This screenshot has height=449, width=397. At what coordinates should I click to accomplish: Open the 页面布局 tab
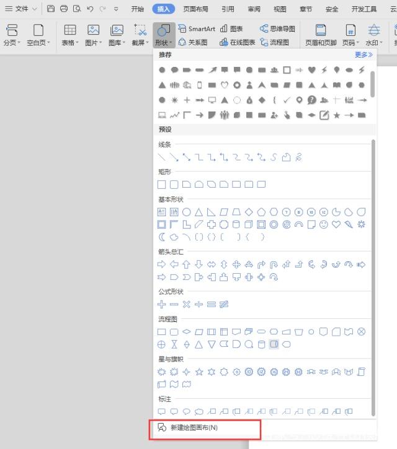(196, 9)
